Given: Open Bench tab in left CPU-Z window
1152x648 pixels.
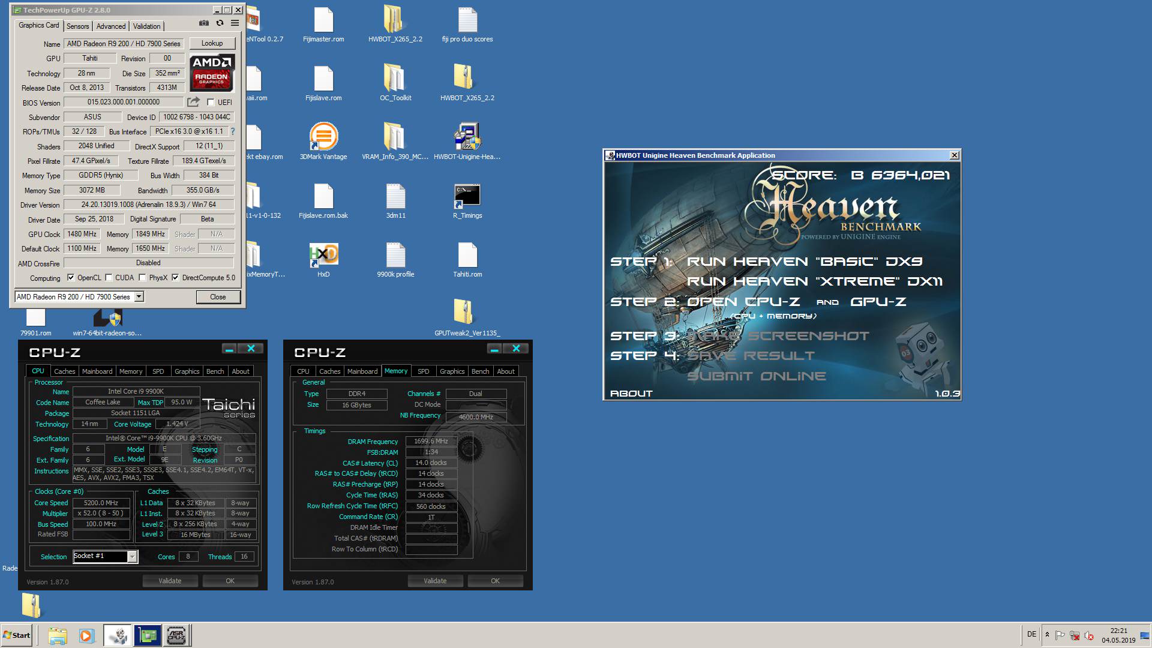Looking at the screenshot, I should (x=215, y=371).
